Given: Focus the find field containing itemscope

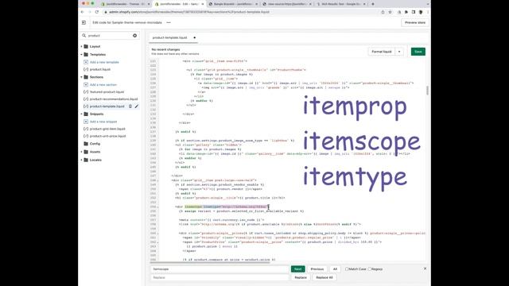Looking at the screenshot, I should tap(220, 269).
